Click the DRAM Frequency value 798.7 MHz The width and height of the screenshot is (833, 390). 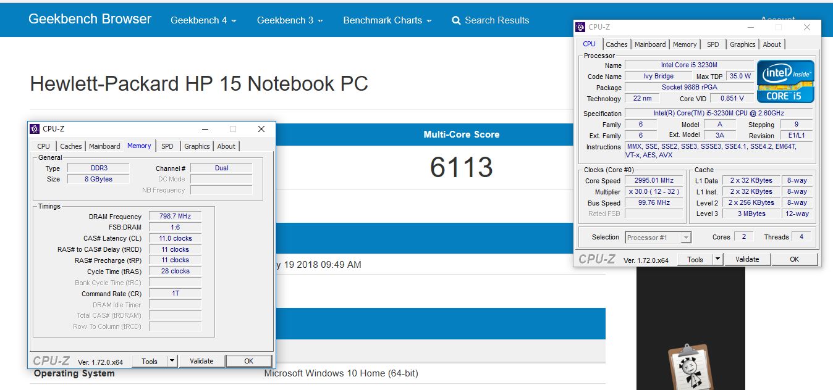click(175, 217)
